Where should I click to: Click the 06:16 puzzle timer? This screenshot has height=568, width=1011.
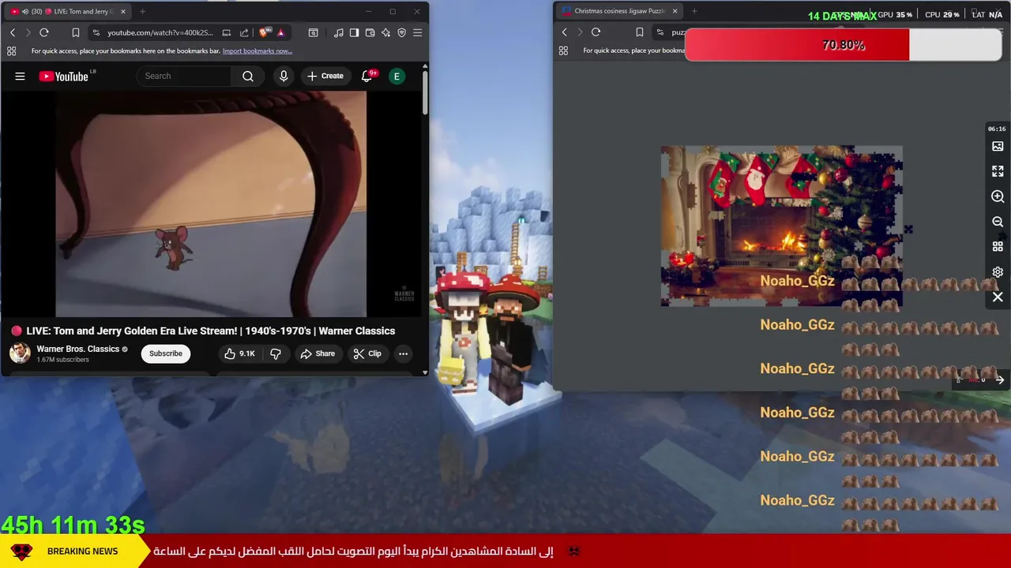tap(997, 129)
